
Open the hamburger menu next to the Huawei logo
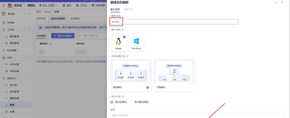pos(4,5)
